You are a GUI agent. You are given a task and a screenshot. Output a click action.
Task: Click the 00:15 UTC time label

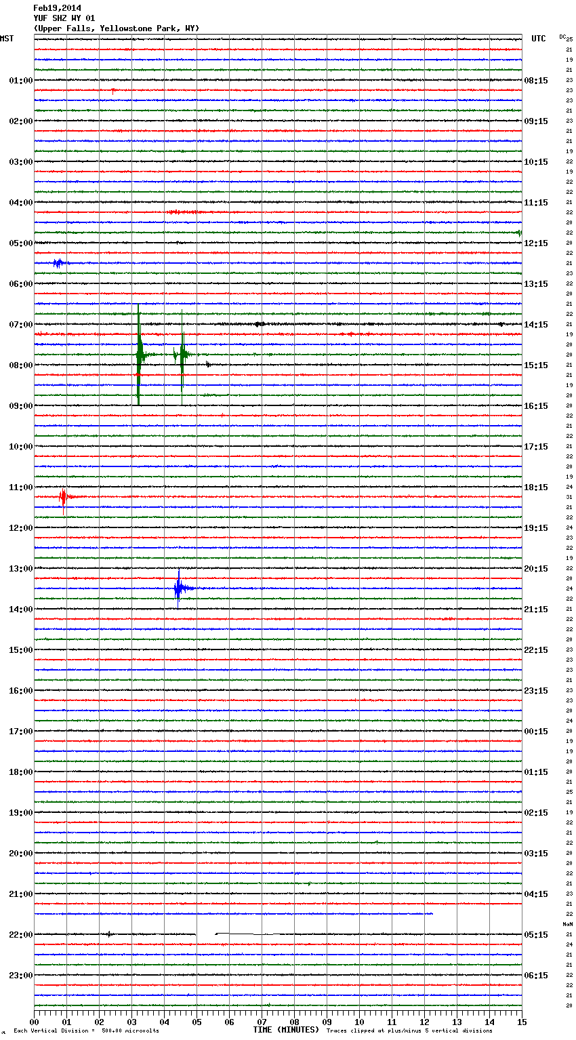[x=536, y=732]
